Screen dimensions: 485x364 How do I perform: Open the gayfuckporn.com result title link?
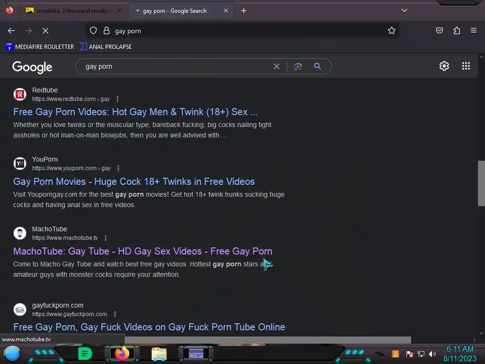(149, 327)
